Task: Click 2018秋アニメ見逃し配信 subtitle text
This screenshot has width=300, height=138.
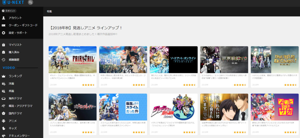Action: (83, 34)
